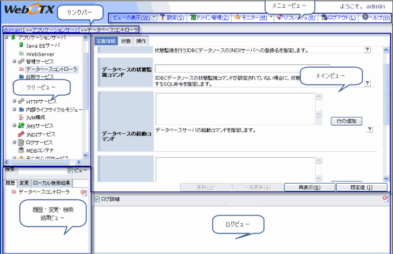Toggle the ログ詳細 checkbox
The width and height of the screenshot is (393, 254).
[x=97, y=199]
